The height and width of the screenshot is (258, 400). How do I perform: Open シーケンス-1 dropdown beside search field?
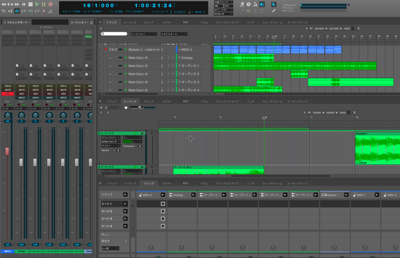pos(143,34)
